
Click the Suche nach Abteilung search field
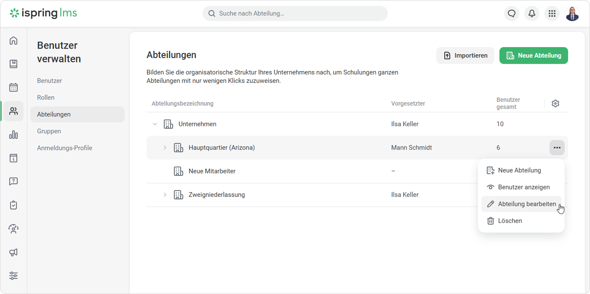(x=295, y=13)
